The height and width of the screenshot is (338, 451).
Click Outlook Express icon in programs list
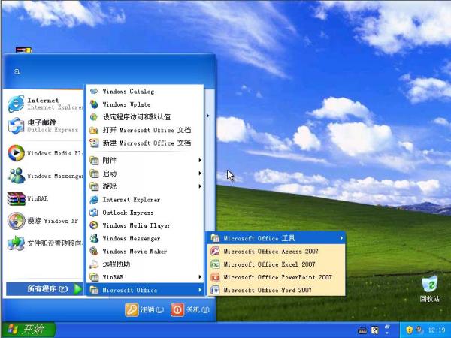[x=94, y=213]
